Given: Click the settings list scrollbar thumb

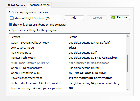Looking at the screenshot, I should (x=128, y=63).
